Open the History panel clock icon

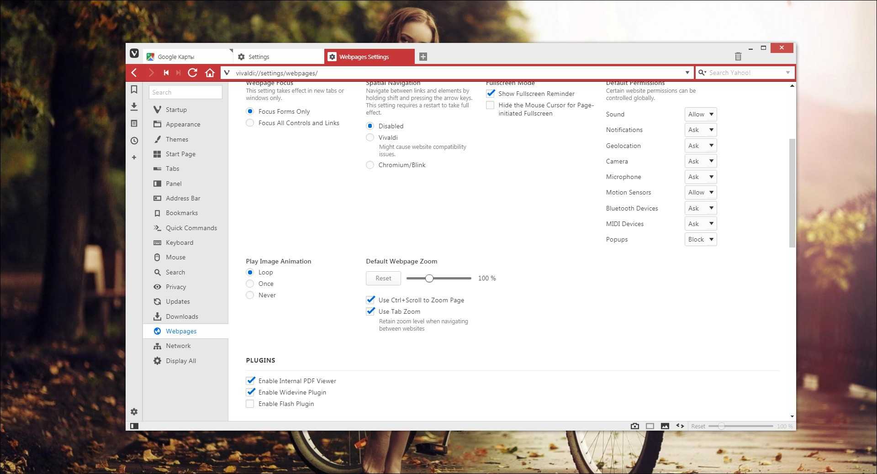[134, 141]
